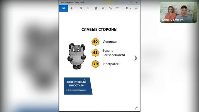Close the Photos window
The height and width of the screenshot is (112, 199).
coord(136,2)
